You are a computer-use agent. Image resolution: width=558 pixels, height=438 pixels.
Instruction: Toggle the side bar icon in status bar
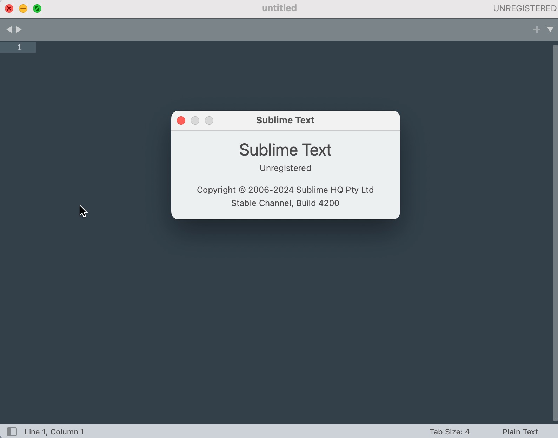coord(12,432)
